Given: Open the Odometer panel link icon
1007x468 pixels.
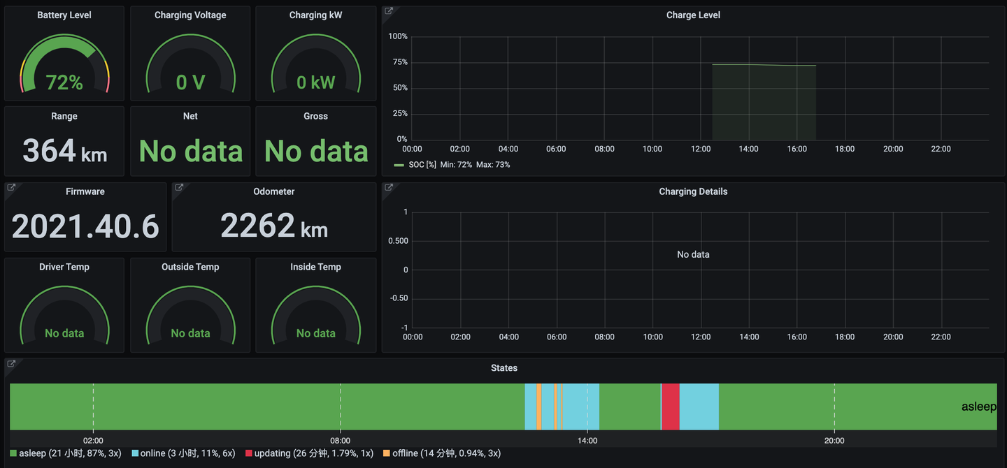Looking at the screenshot, I should pyautogui.click(x=179, y=187).
